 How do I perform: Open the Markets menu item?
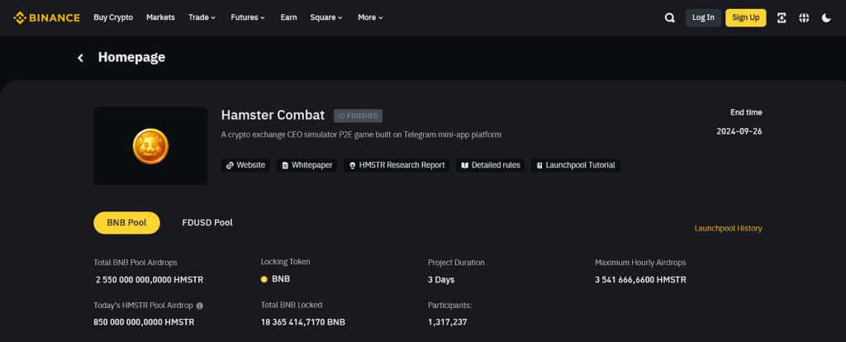(160, 17)
